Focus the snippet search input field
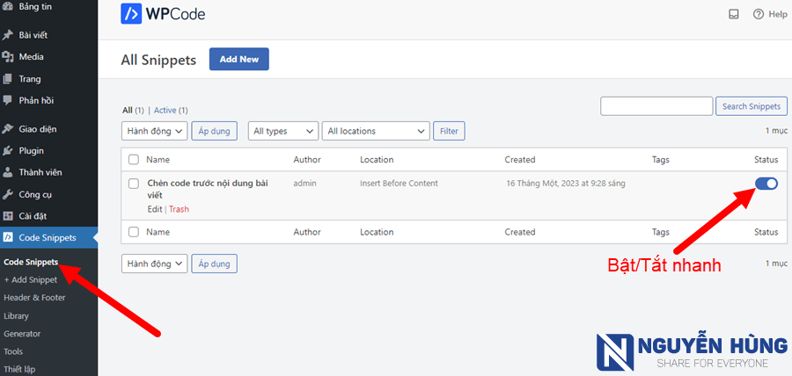The width and height of the screenshot is (792, 376). pyautogui.click(x=656, y=106)
